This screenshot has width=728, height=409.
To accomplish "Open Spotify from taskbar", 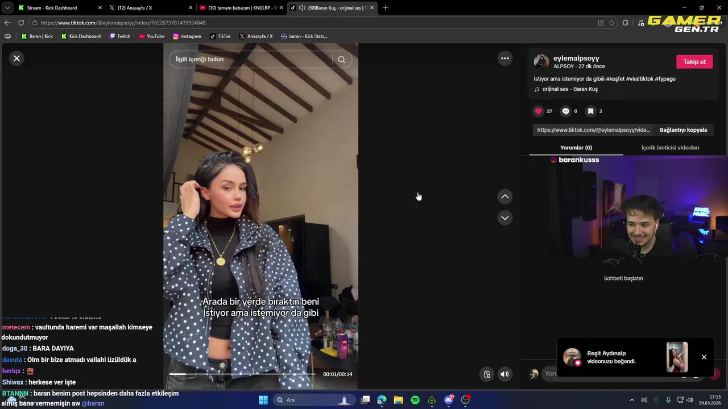I will point(415,400).
